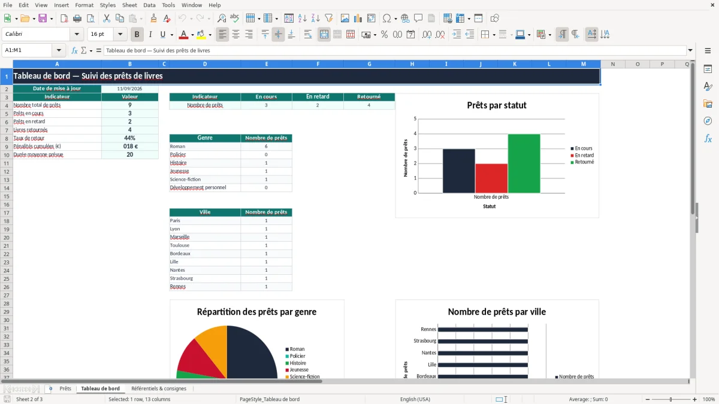
Task: Open background color dropdown arrow
Action: click(x=210, y=35)
